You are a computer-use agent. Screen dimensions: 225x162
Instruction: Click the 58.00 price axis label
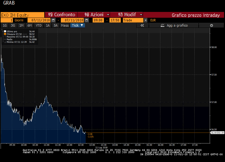click(214, 47)
